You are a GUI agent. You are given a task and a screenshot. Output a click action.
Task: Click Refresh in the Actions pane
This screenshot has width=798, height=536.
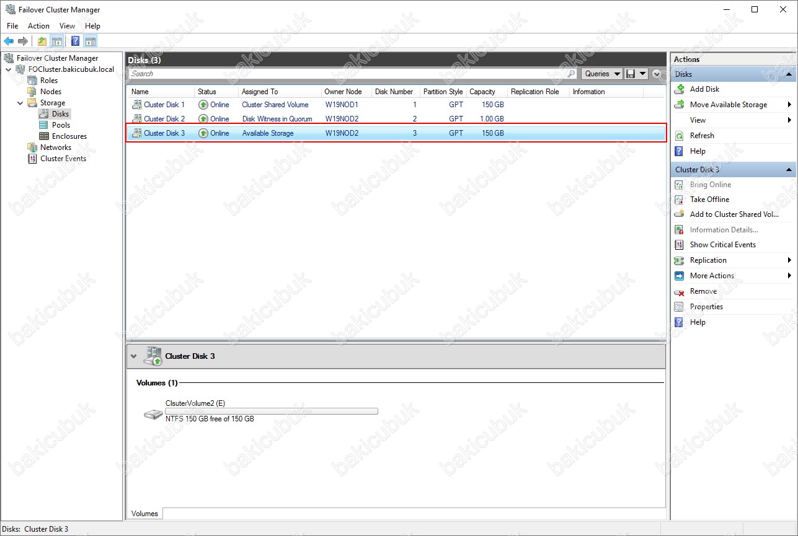702,136
